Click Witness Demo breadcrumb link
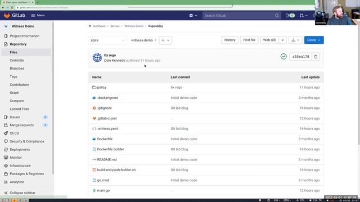 point(134,26)
